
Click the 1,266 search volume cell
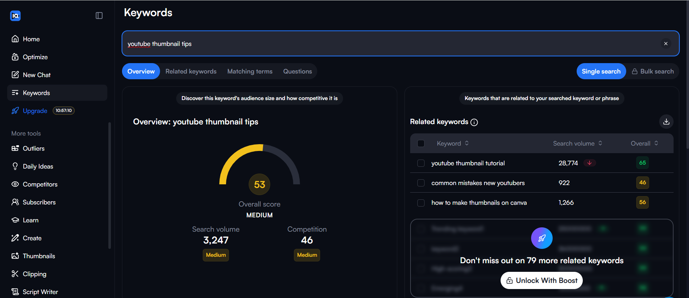click(566, 203)
